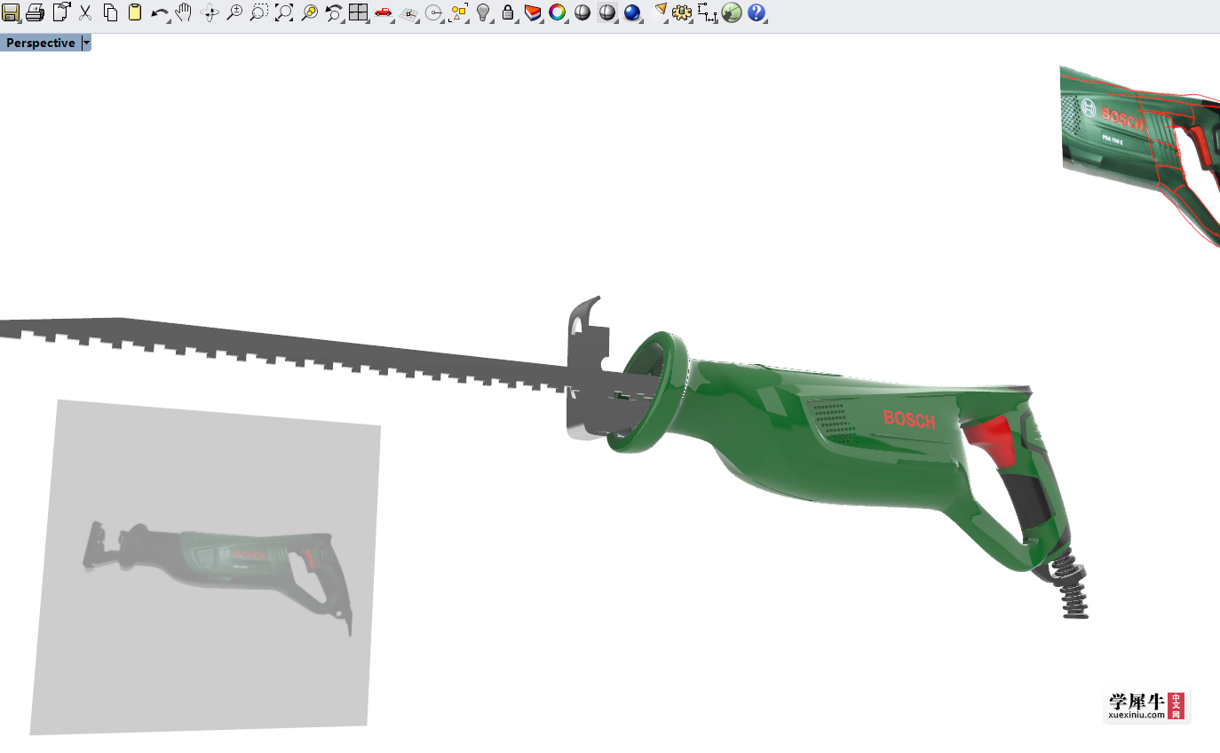Copy selection with the two-pages icon
The image size is (1220, 753).
(x=110, y=12)
